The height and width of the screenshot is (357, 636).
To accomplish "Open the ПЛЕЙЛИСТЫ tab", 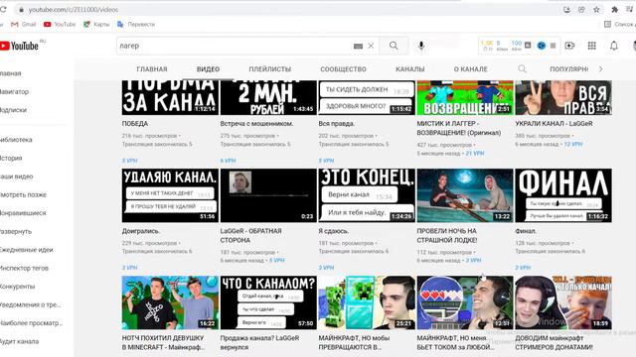I will coord(270,69).
